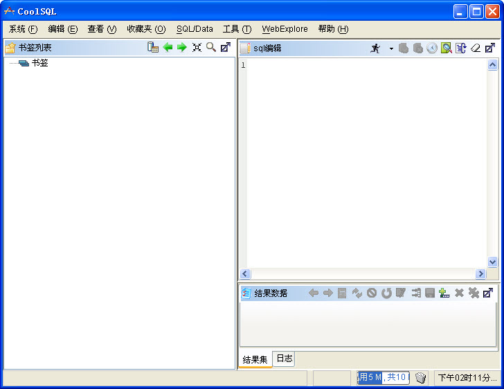Click inside the SQL editor text area

[367, 159]
